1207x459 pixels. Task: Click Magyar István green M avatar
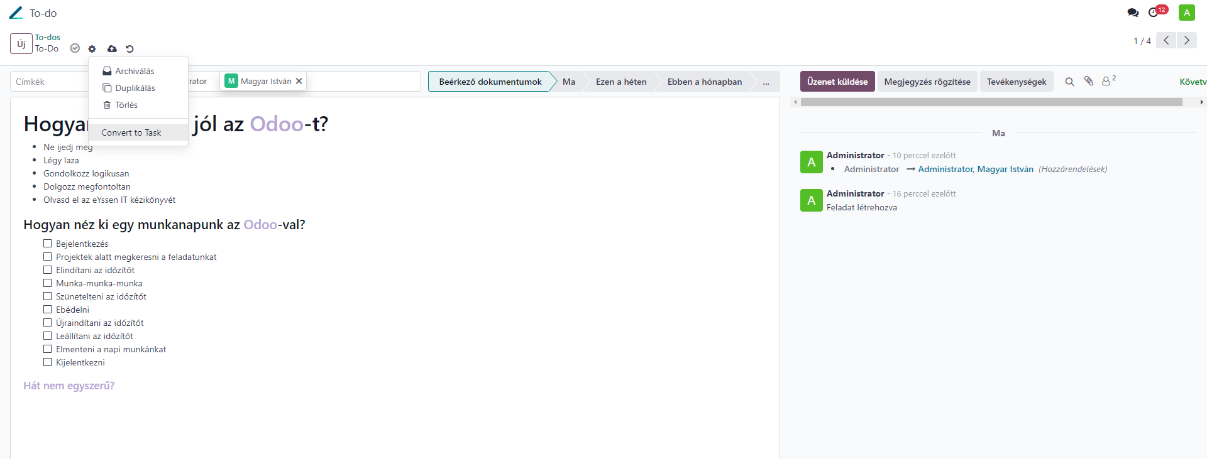click(x=231, y=81)
